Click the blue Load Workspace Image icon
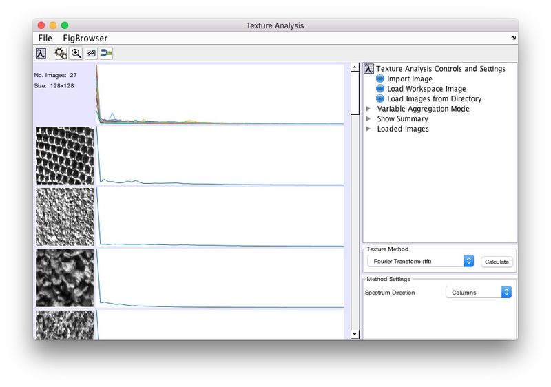551x387 pixels. (380, 89)
